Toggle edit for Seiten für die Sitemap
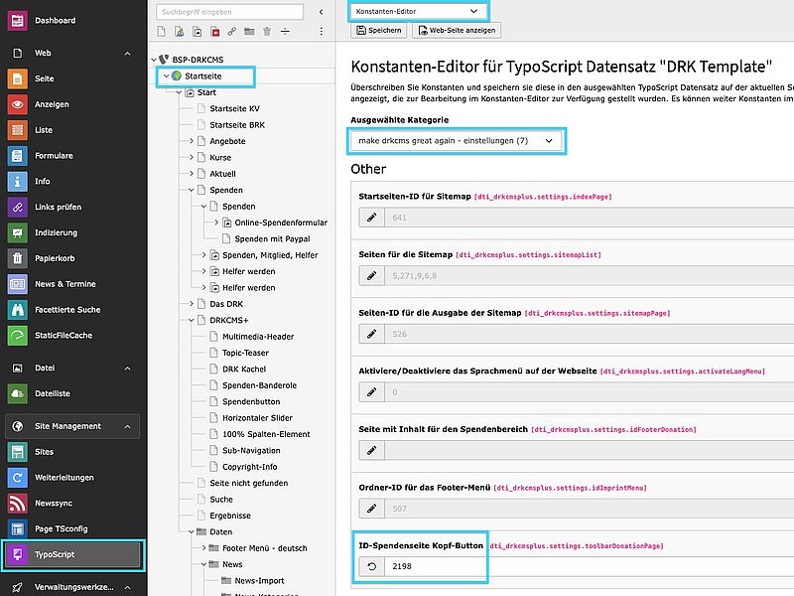The width and height of the screenshot is (794, 596). point(372,276)
